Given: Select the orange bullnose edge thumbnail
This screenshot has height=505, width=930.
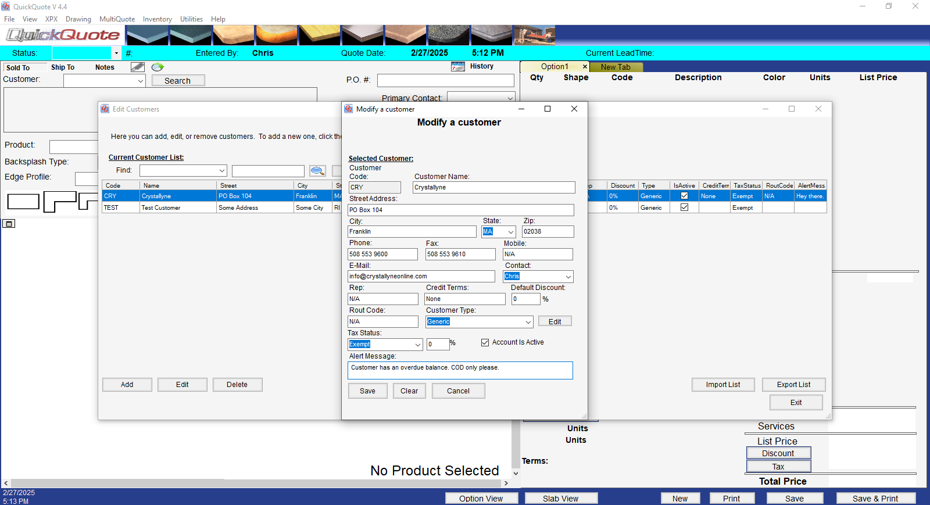Looking at the screenshot, I should (x=277, y=35).
